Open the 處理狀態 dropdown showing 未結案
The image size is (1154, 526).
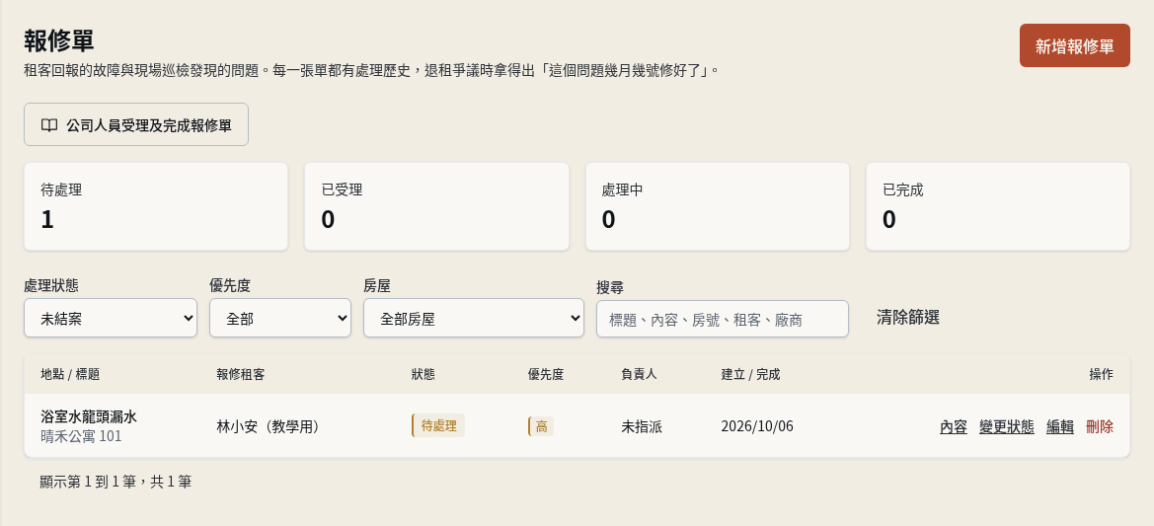click(111, 319)
